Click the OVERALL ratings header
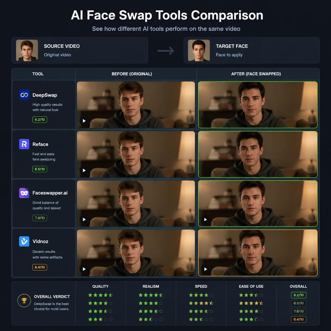 [299, 286]
